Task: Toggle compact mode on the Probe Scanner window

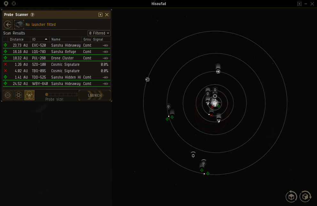Action: tap(100, 14)
